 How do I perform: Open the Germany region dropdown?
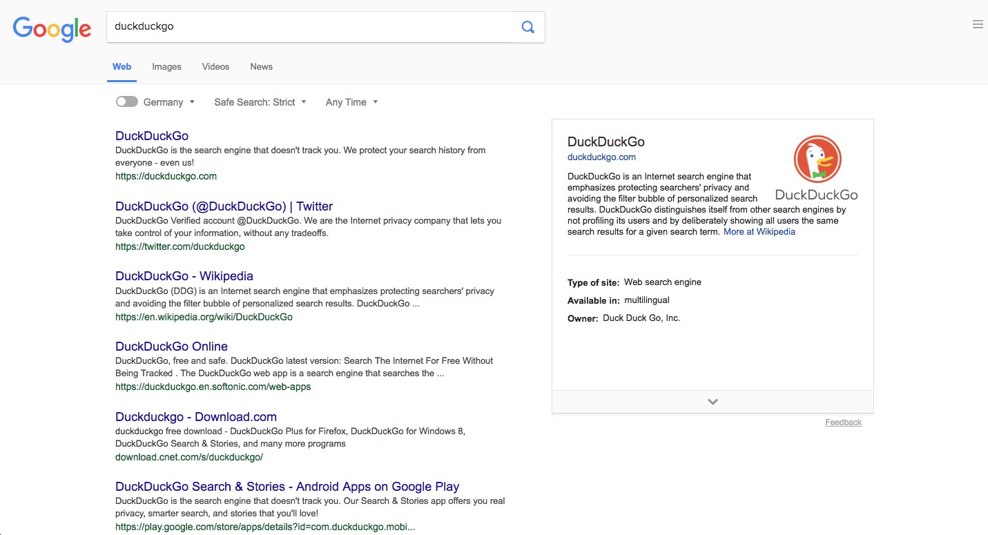169,102
